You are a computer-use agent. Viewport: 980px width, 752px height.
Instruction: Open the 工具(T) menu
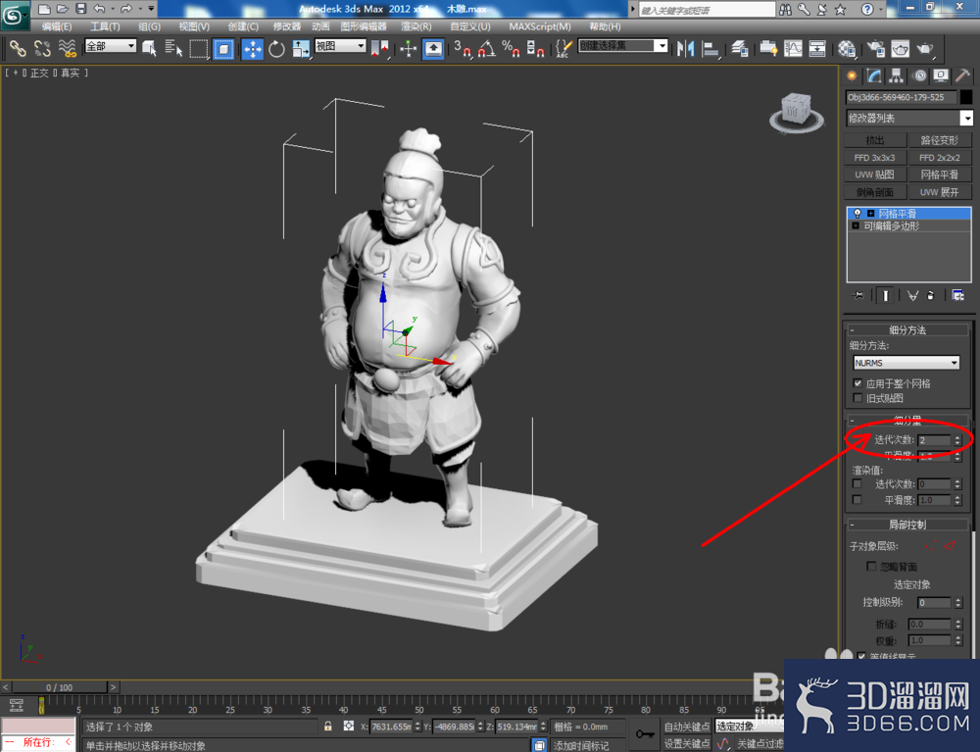[105, 26]
